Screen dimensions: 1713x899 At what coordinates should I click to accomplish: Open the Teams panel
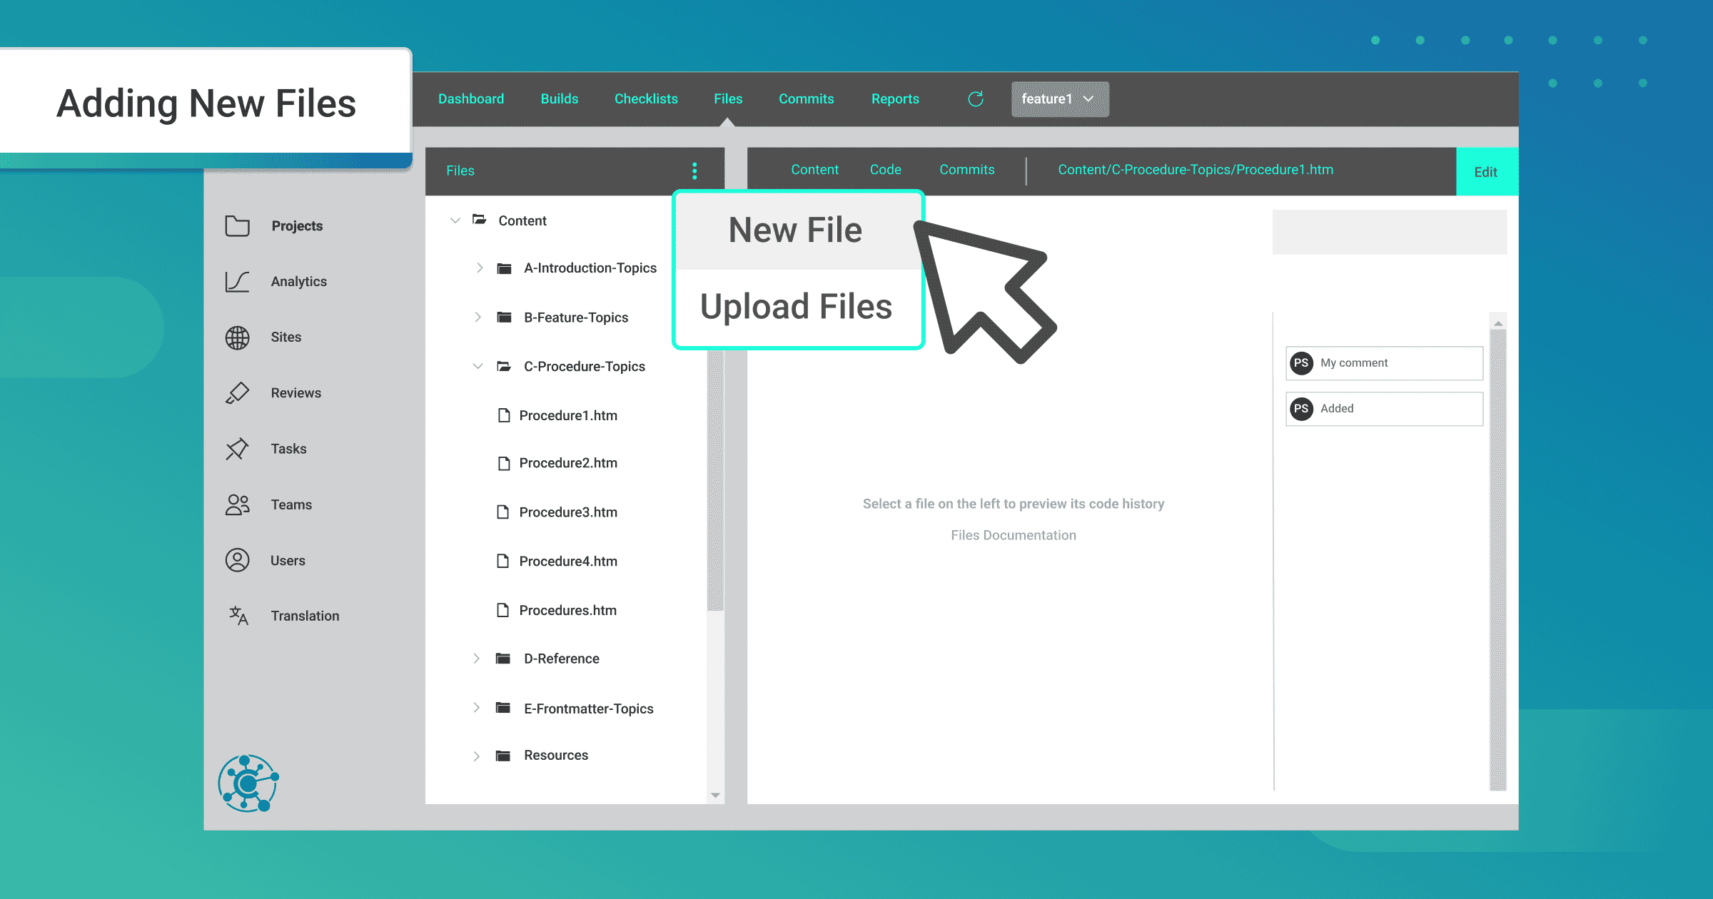pos(238,504)
